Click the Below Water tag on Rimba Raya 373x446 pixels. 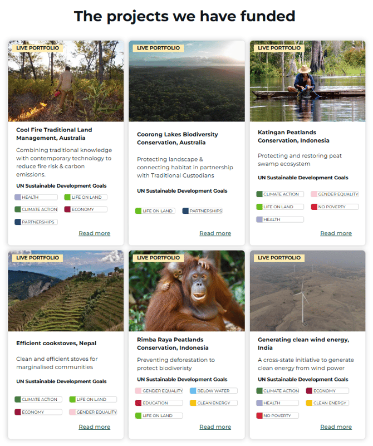click(214, 391)
